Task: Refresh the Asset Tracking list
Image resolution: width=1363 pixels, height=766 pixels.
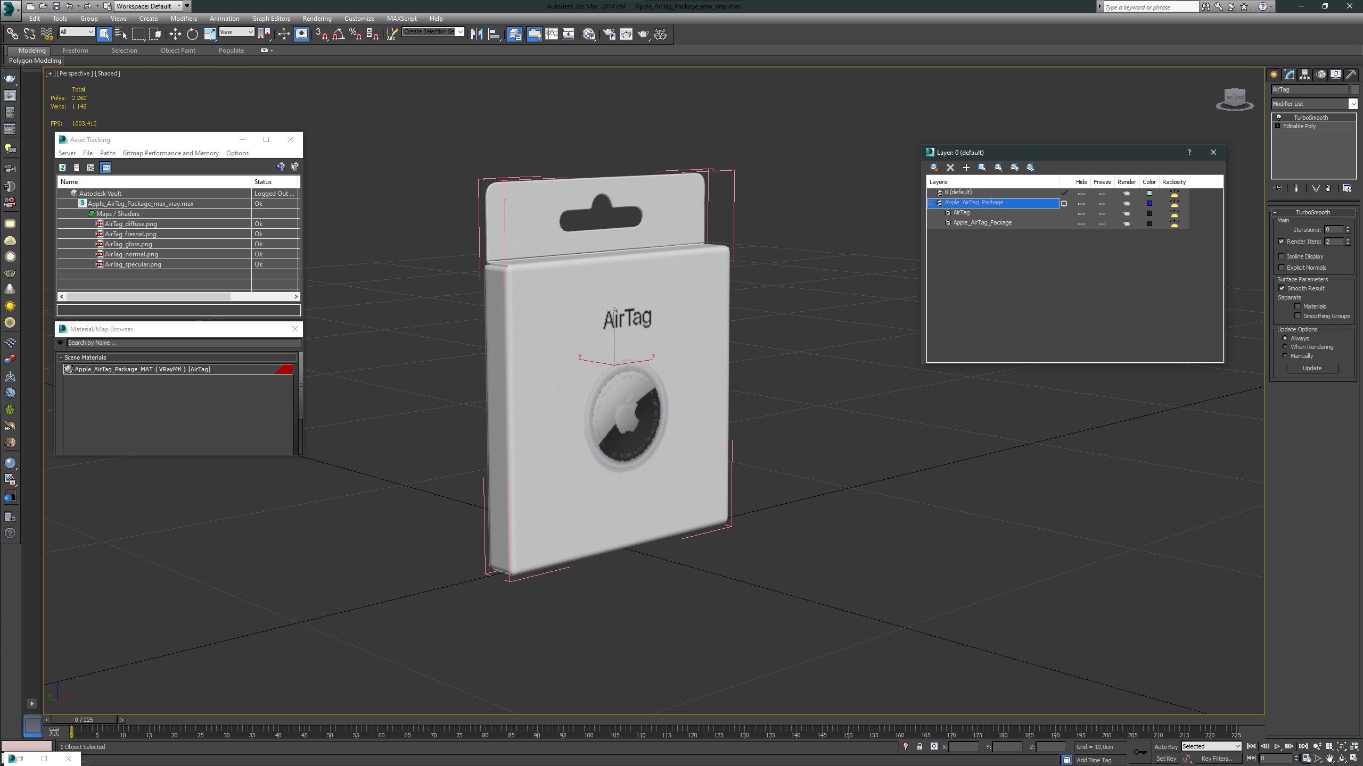Action: 62,168
